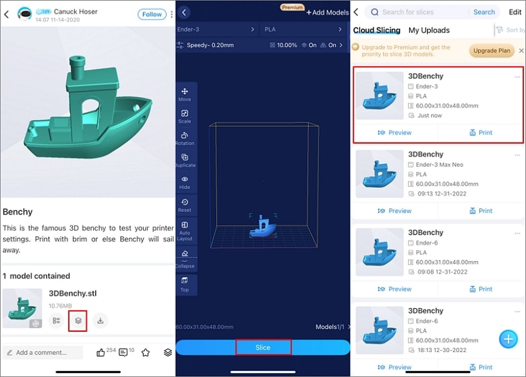Print the Ender-3 Max Neo slice
The height and width of the screenshot is (377, 526).
click(481, 210)
